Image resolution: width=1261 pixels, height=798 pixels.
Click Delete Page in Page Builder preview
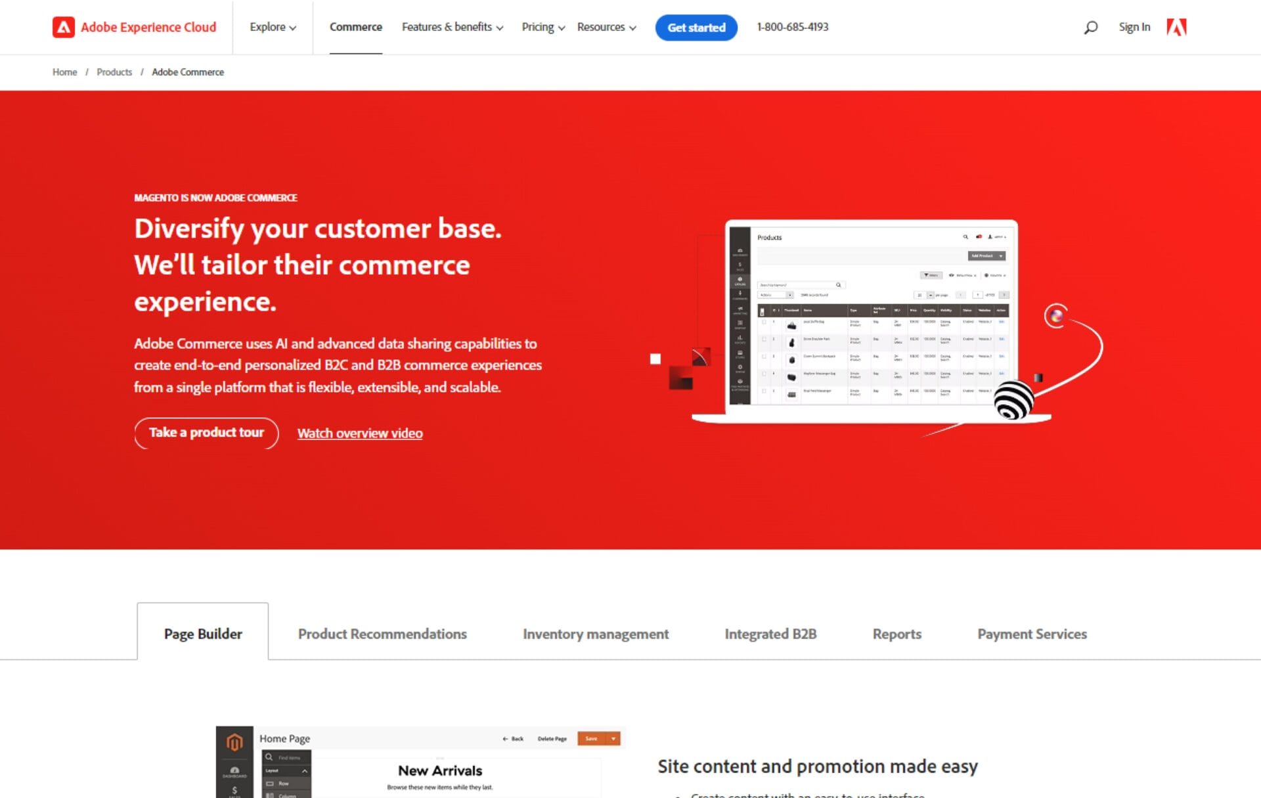click(552, 739)
